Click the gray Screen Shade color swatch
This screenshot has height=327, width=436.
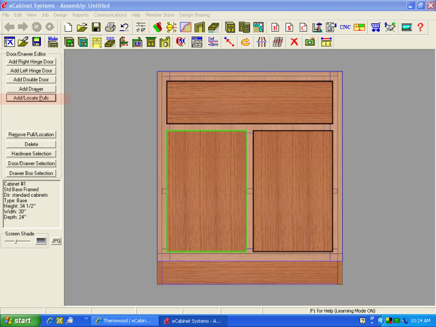point(41,241)
